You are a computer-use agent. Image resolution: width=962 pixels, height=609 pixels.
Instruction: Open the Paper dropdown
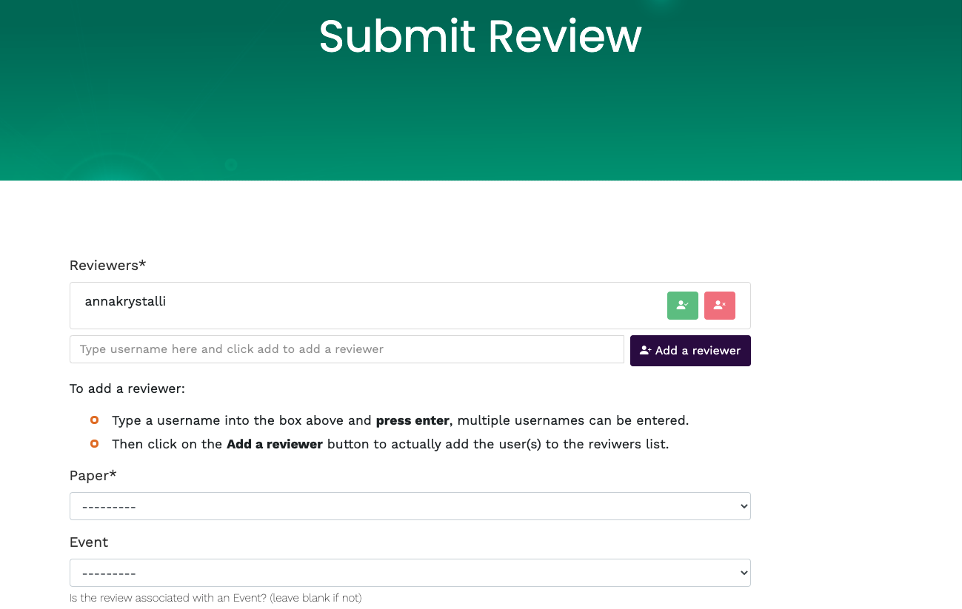(x=410, y=507)
